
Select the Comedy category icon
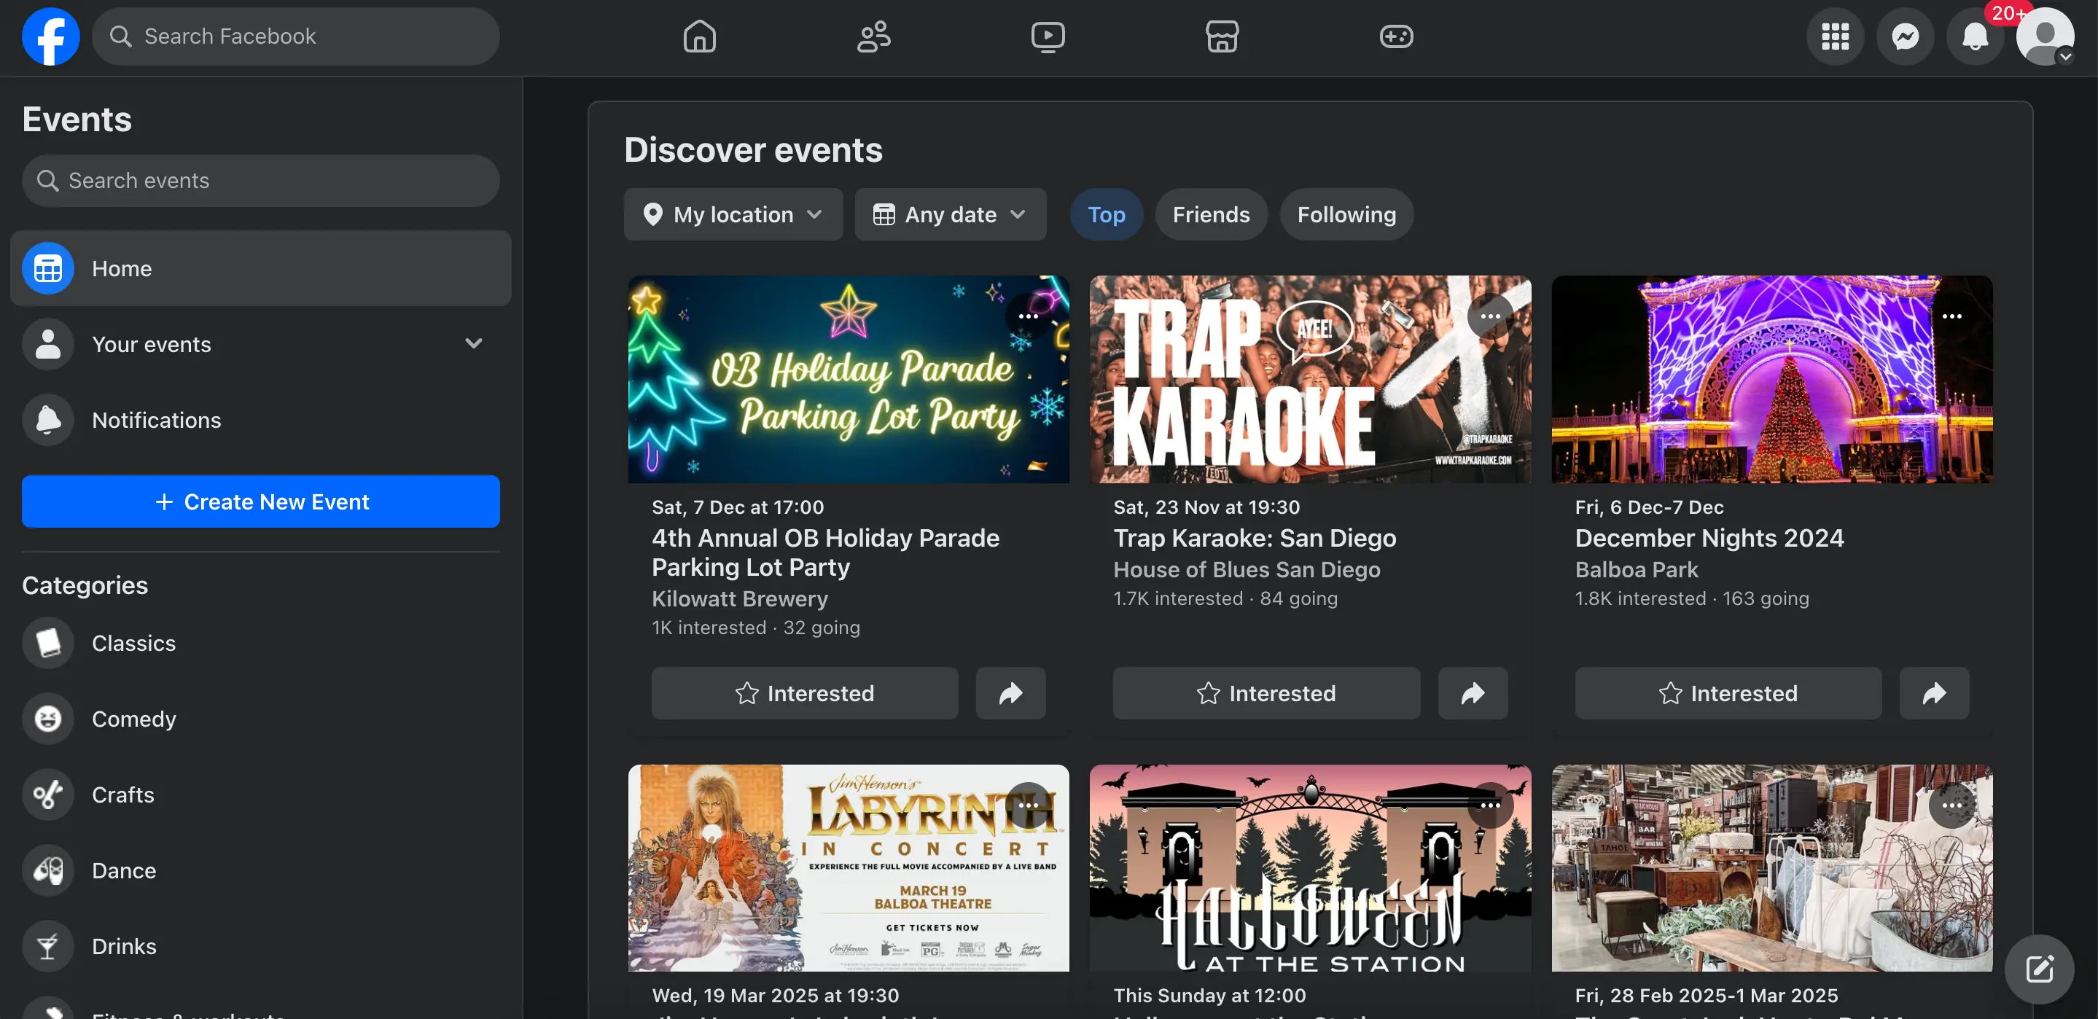(47, 719)
